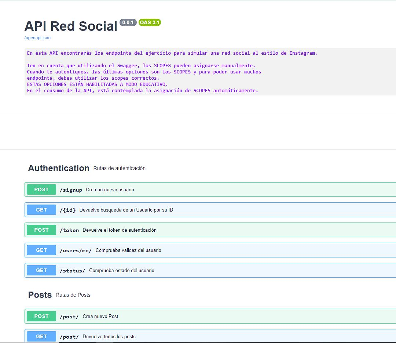The image size is (396, 343).
Task: Click the POST badge on /signup
Action: tap(41, 189)
